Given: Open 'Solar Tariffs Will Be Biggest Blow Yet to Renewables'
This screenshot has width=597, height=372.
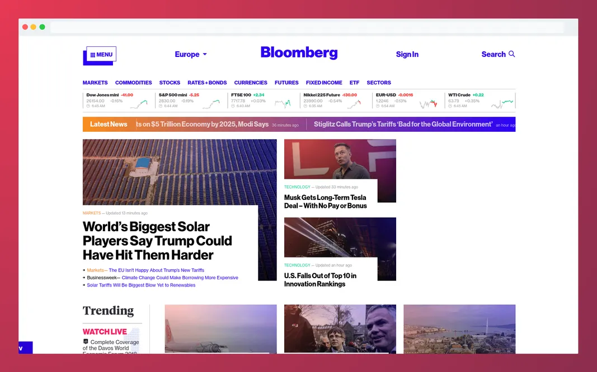Looking at the screenshot, I should click(141, 285).
